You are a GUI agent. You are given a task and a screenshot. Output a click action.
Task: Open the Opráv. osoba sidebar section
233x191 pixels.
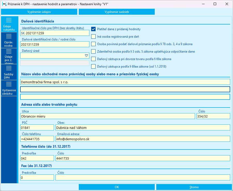click(9, 40)
